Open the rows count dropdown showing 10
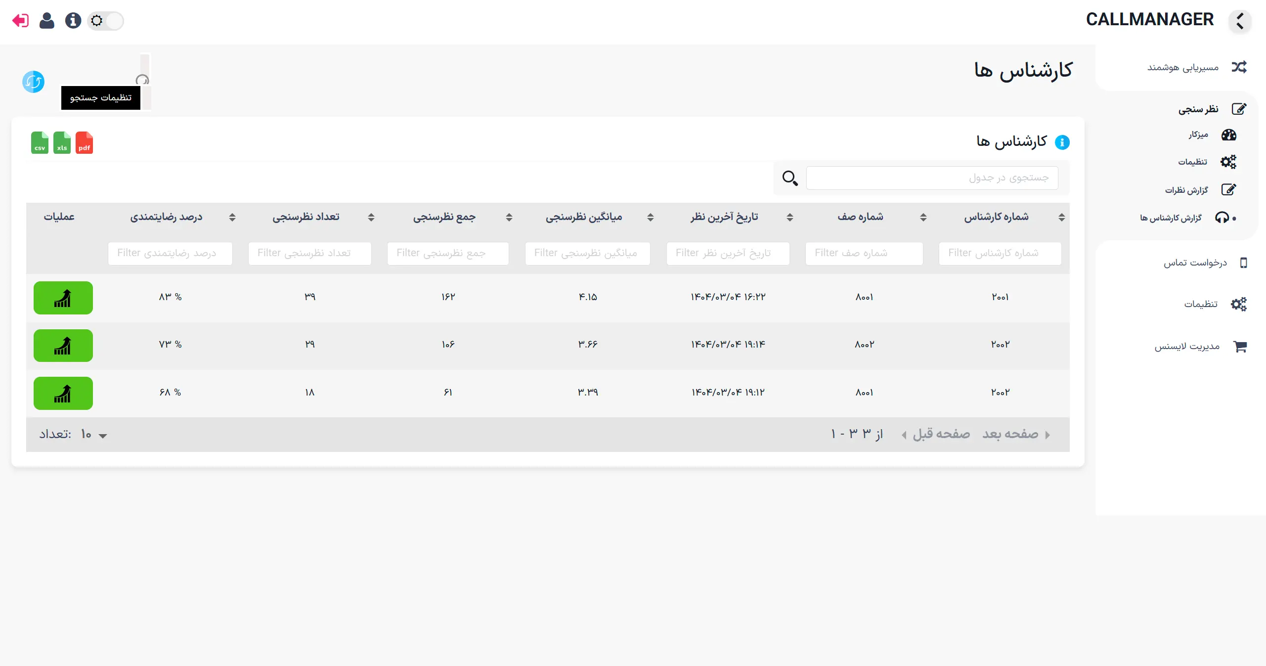 (95, 435)
